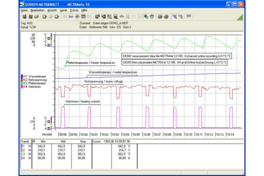Click the HH:MM time axis unit label

tap(47, 135)
